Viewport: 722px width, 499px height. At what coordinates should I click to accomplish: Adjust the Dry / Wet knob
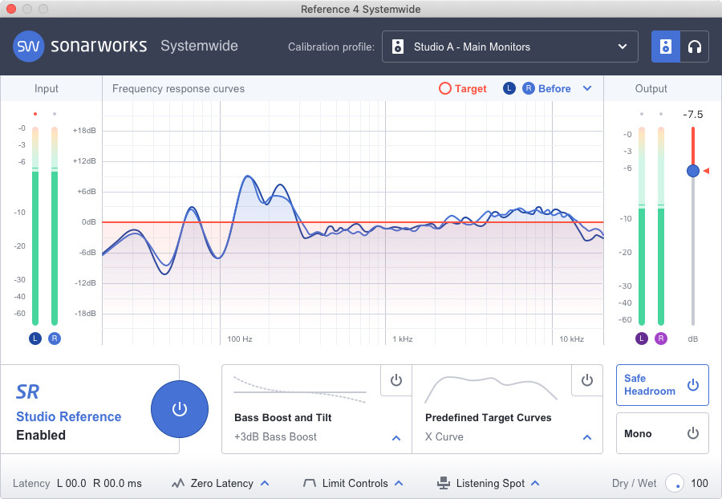tap(674, 483)
